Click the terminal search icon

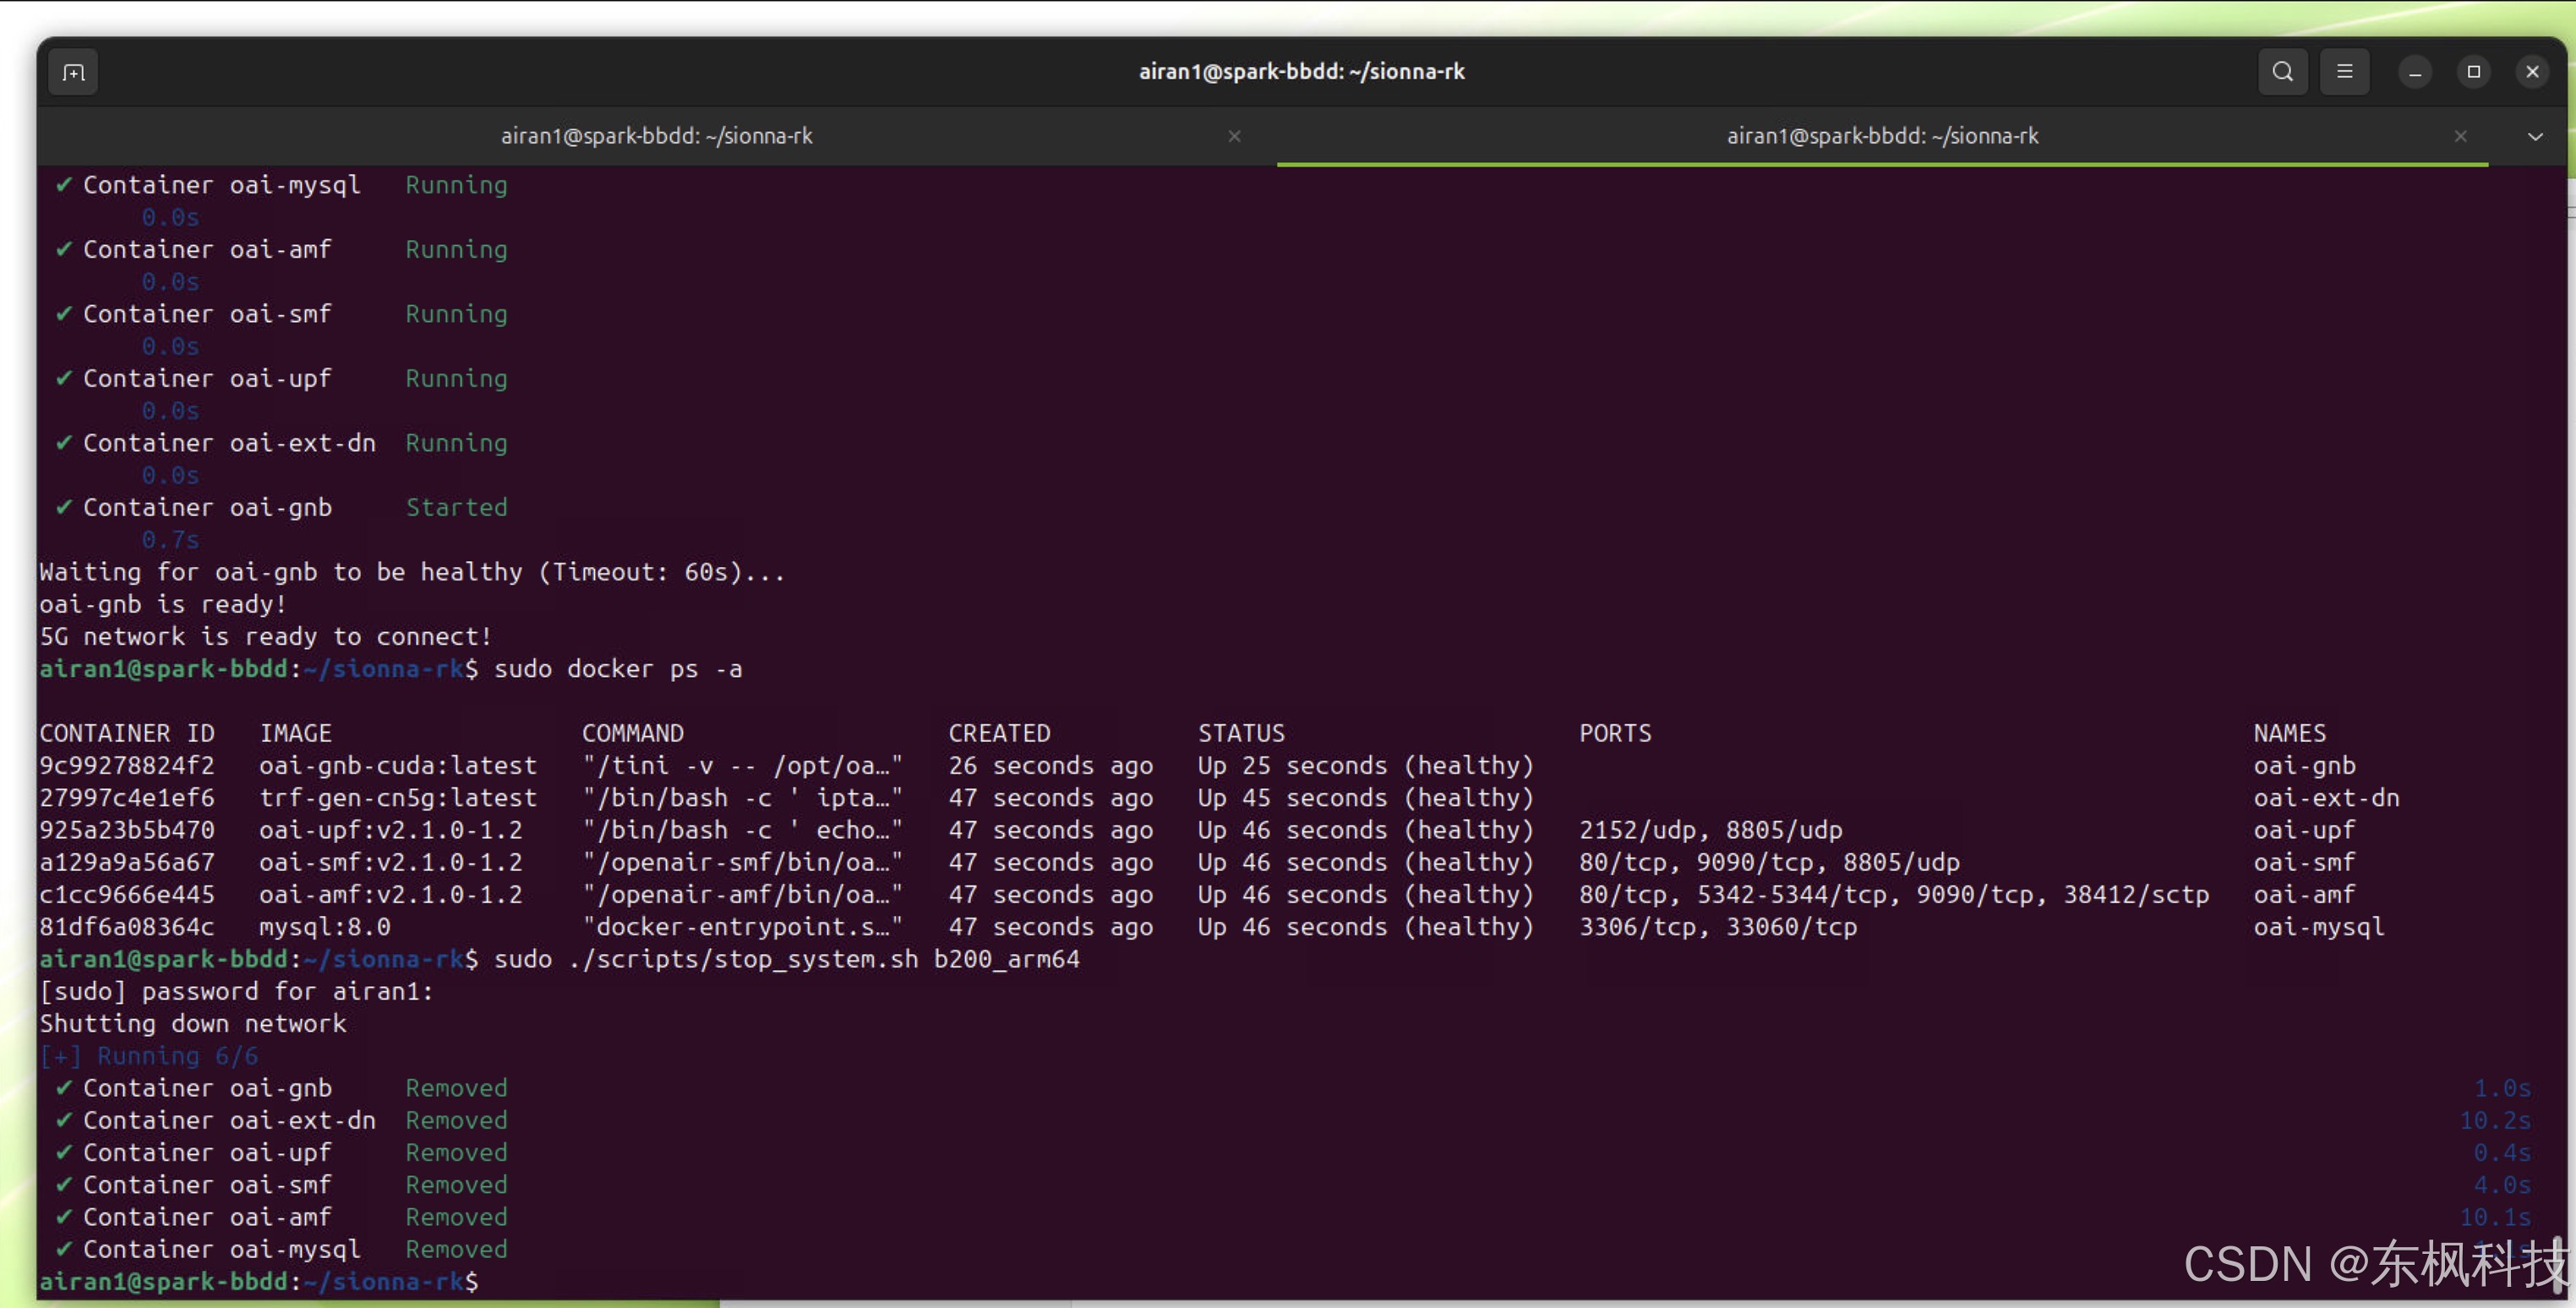pyautogui.click(x=2282, y=72)
